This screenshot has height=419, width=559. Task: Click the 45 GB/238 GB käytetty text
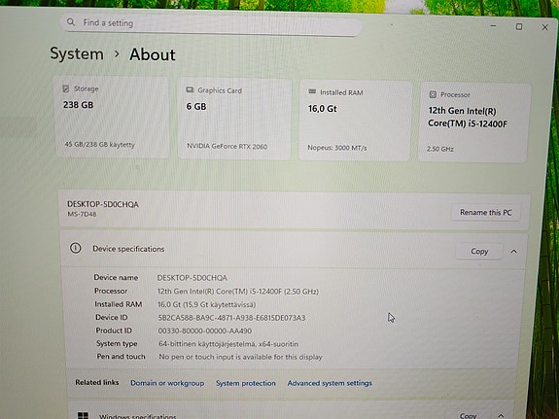tap(99, 145)
